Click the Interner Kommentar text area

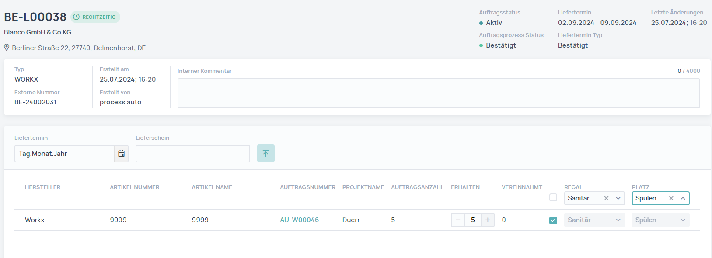pos(438,93)
